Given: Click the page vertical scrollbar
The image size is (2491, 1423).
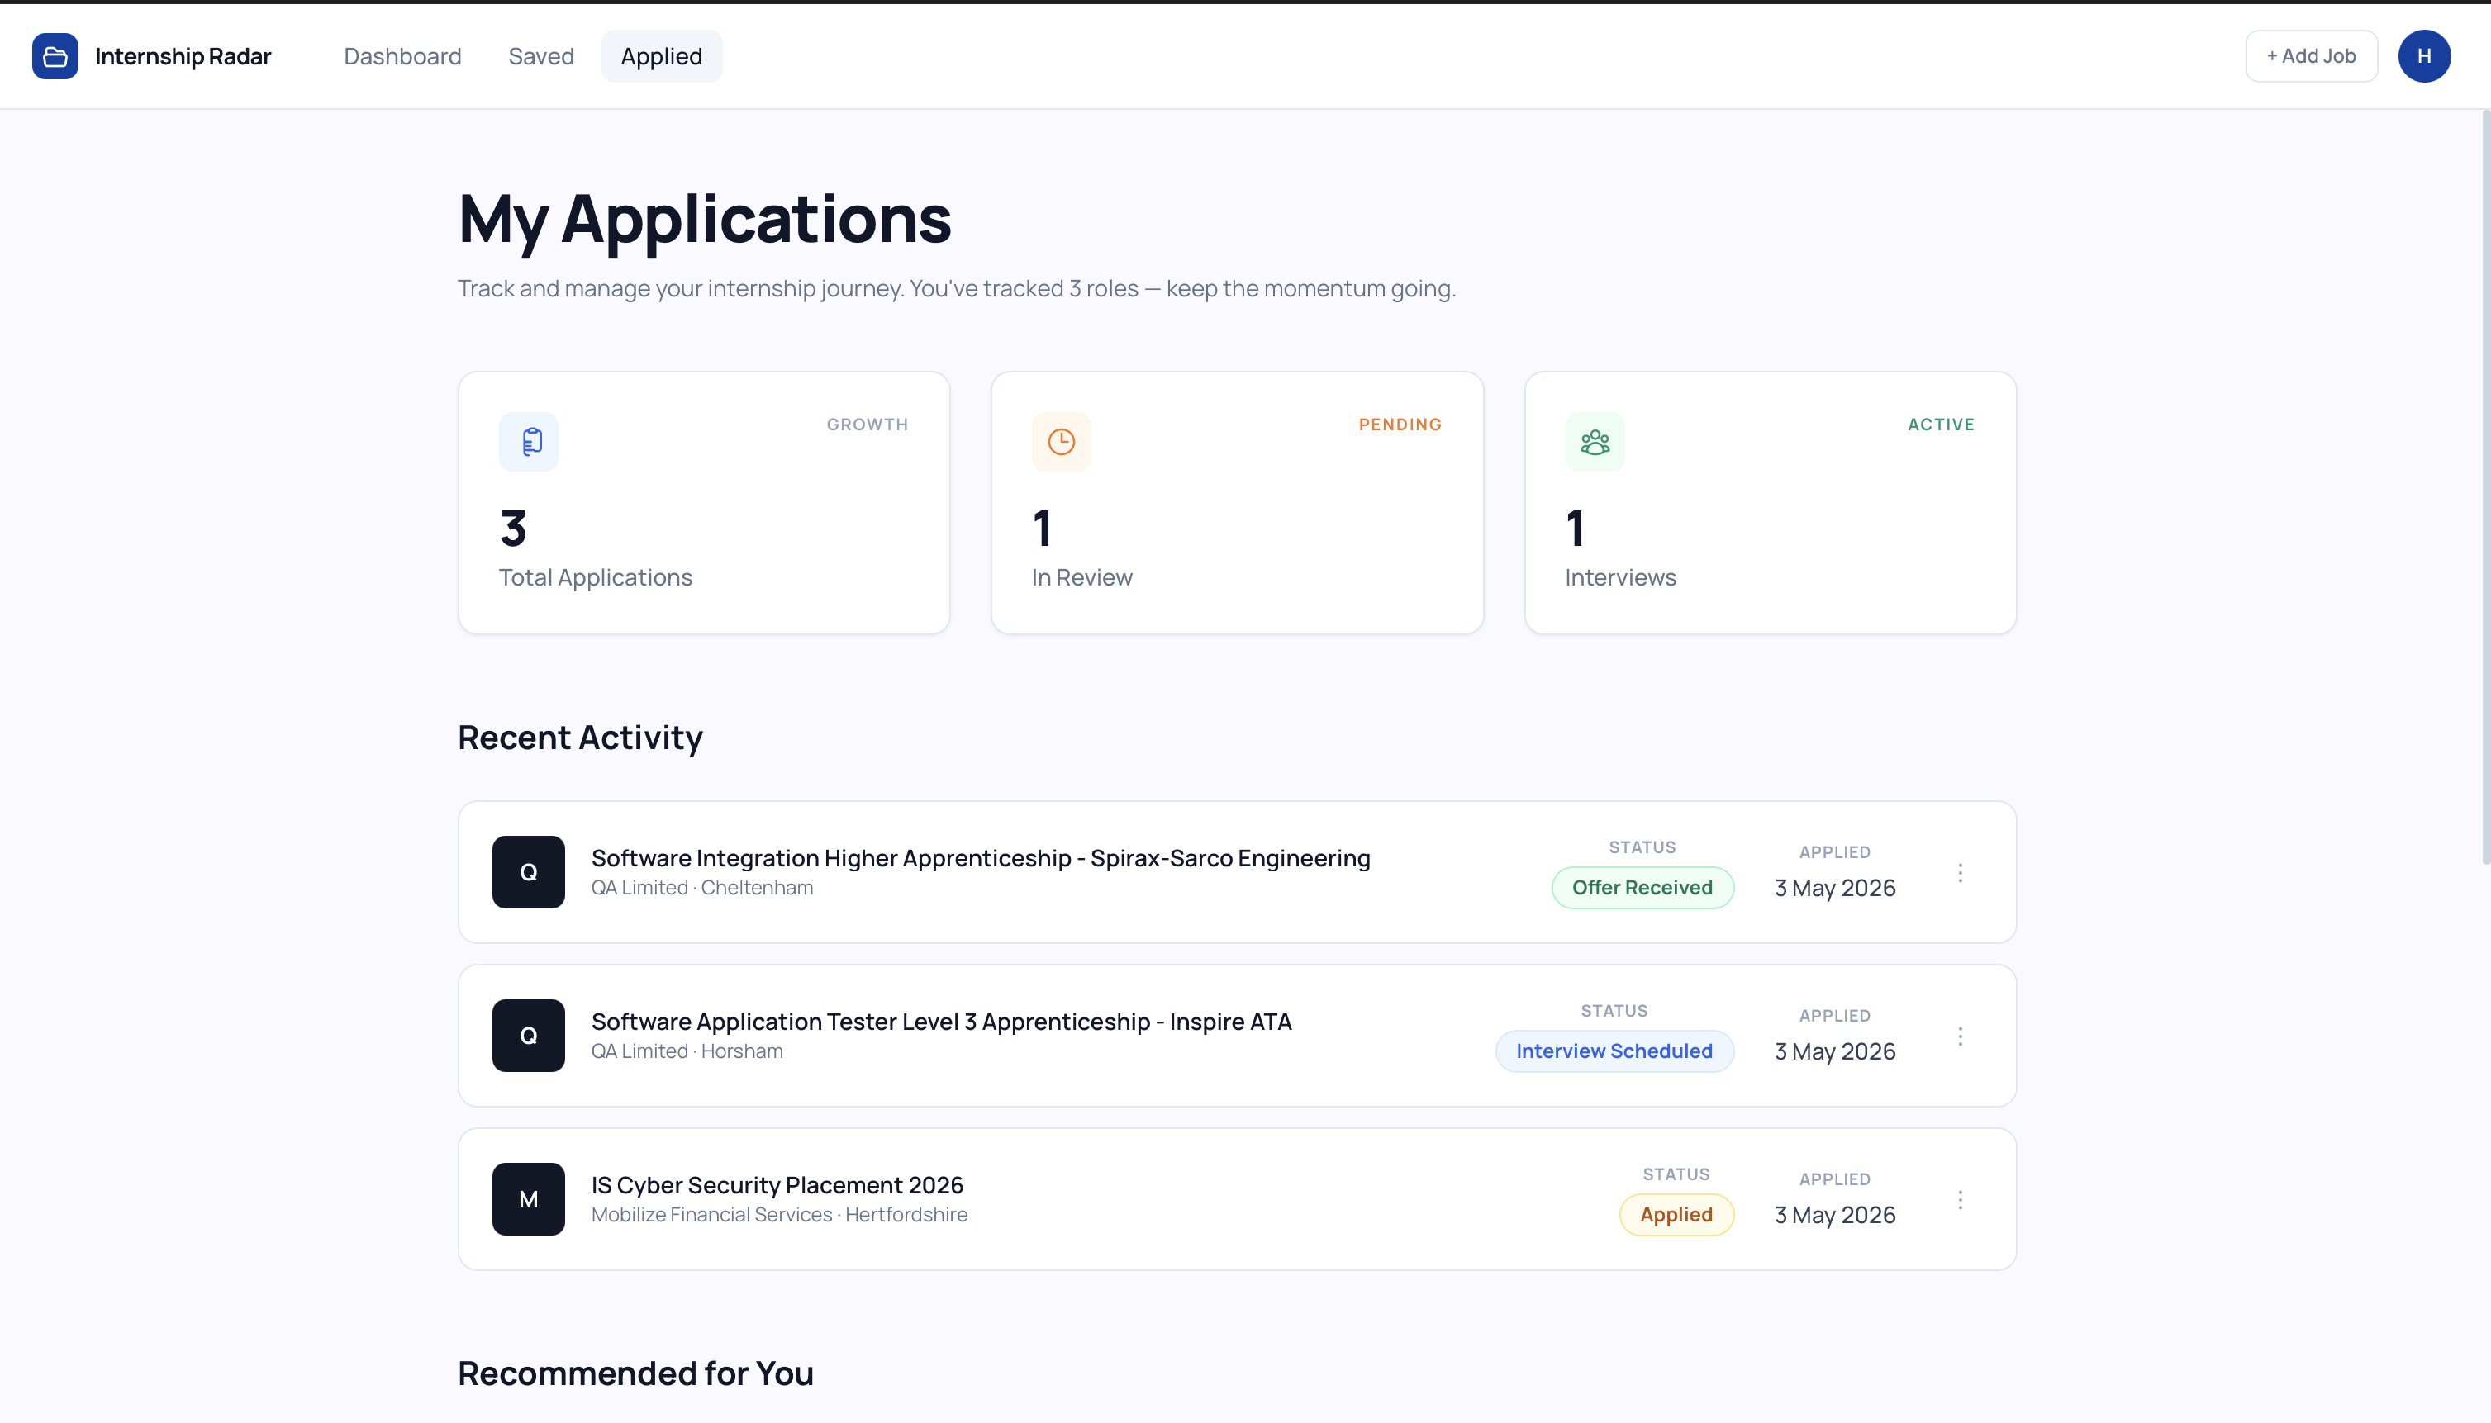Looking at the screenshot, I should pyautogui.click(x=2485, y=488).
